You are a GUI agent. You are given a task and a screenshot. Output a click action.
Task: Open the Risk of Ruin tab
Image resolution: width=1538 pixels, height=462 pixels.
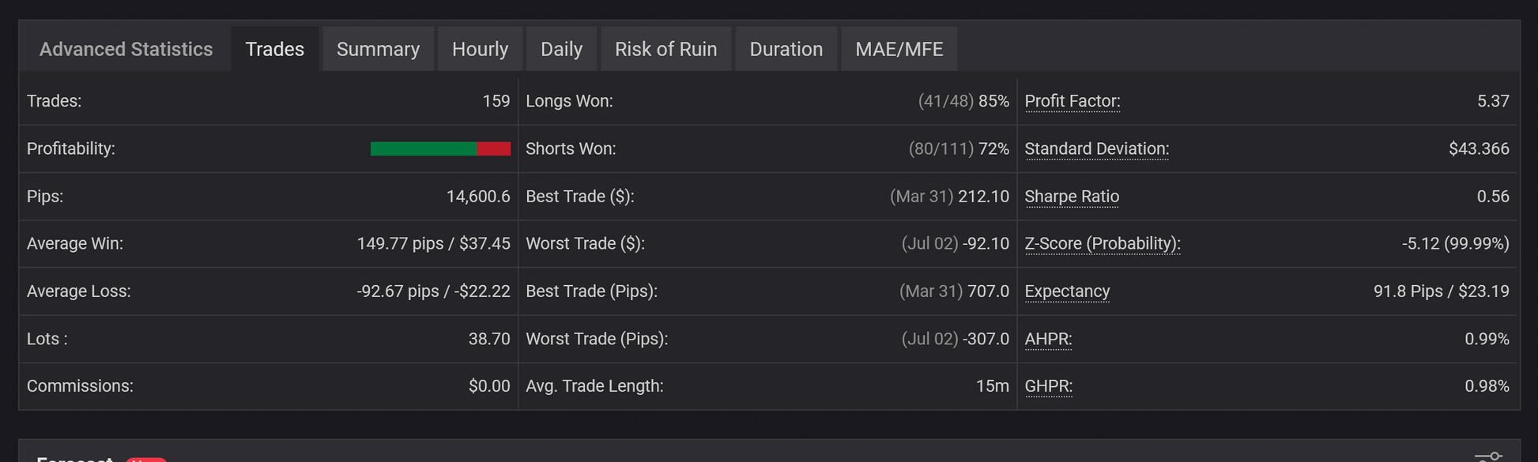pos(665,49)
